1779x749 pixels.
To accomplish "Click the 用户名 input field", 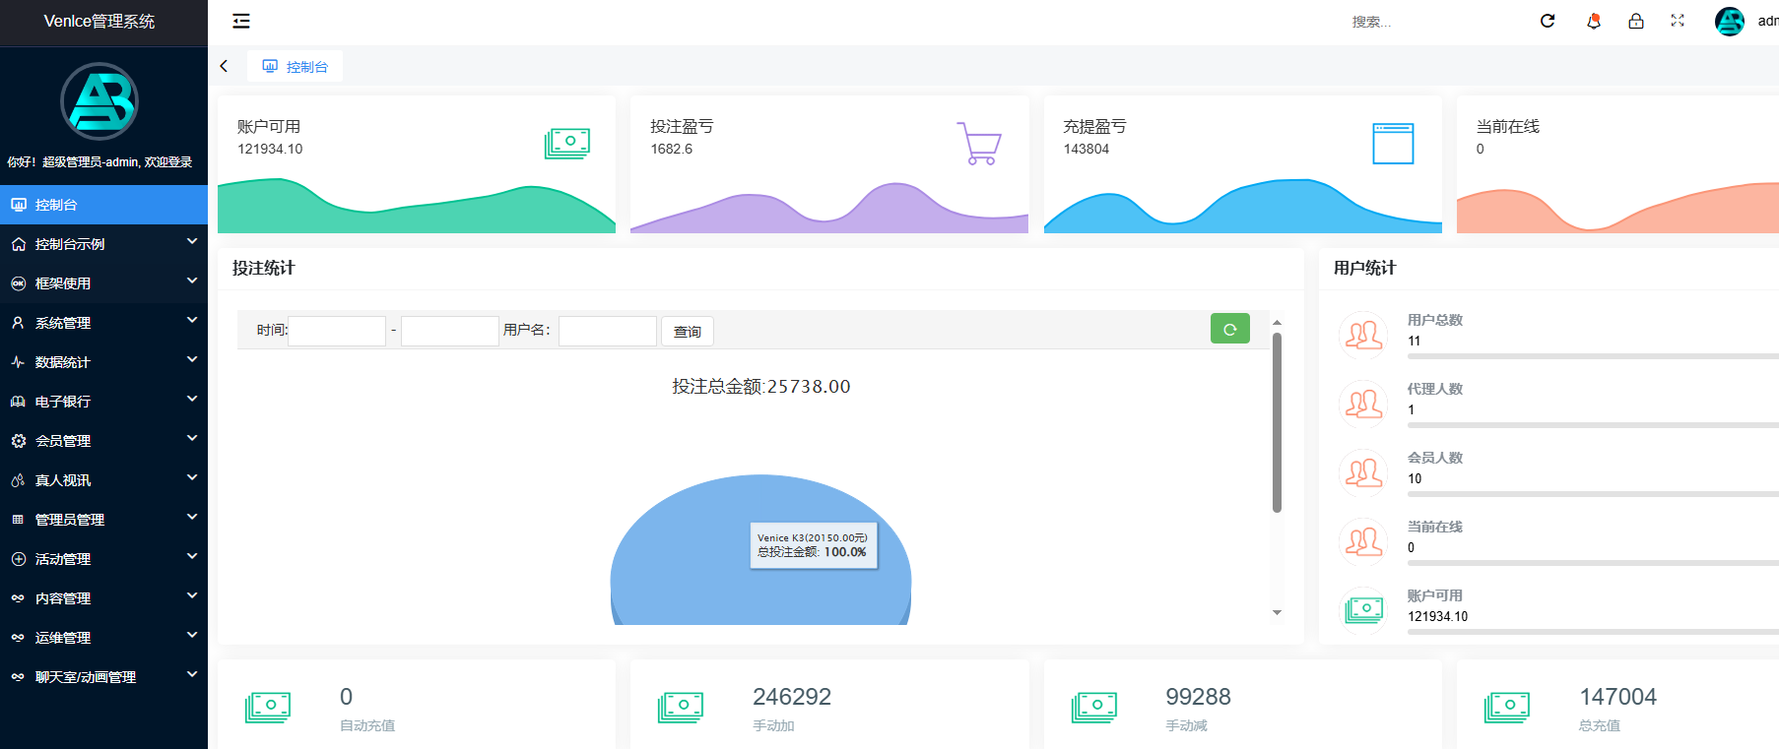I will [x=607, y=331].
